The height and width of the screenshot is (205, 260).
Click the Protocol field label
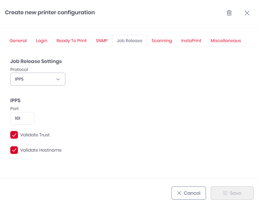pyautogui.click(x=19, y=70)
